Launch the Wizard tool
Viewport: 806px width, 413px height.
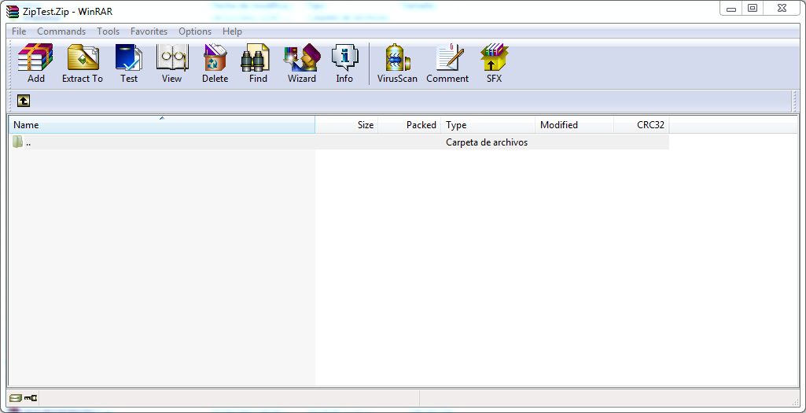coord(301,63)
